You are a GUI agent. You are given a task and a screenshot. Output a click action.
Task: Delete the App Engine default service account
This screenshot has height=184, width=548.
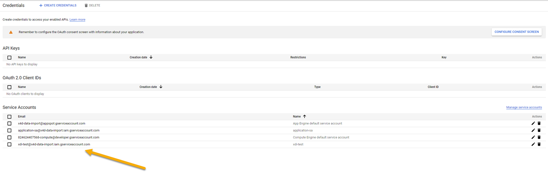(539, 123)
